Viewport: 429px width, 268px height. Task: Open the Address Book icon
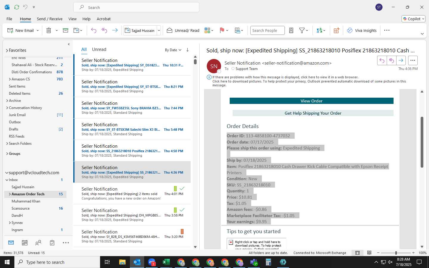pyautogui.click(x=291, y=30)
